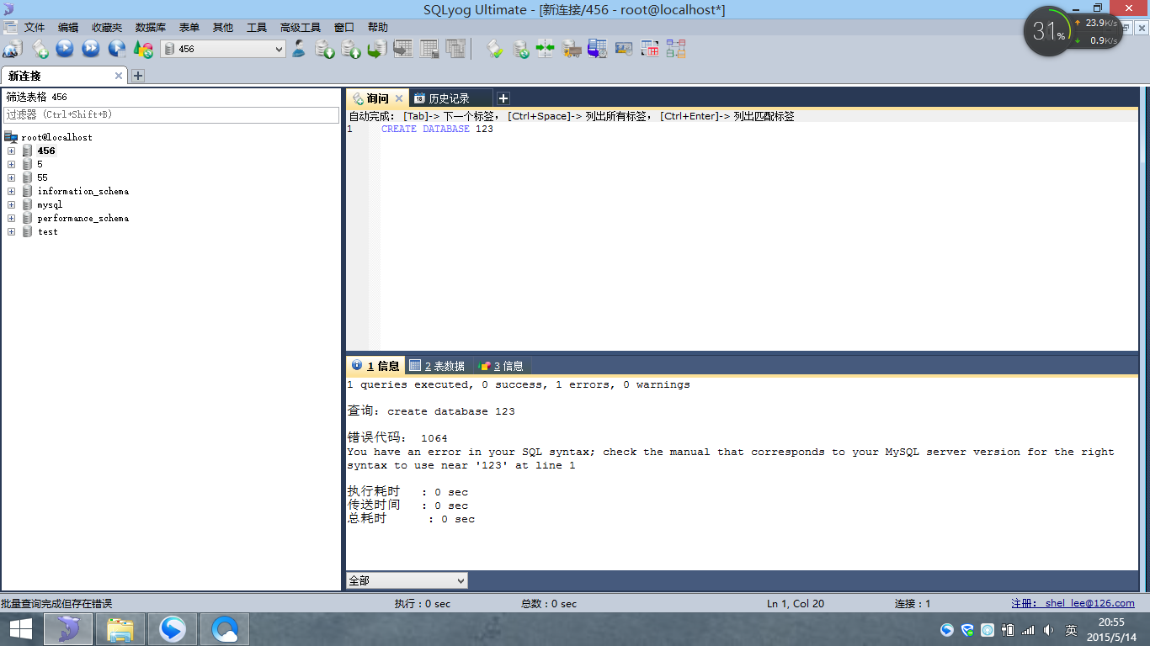Open the 高级工具 menu
This screenshot has width=1150, height=646.
click(x=301, y=28)
